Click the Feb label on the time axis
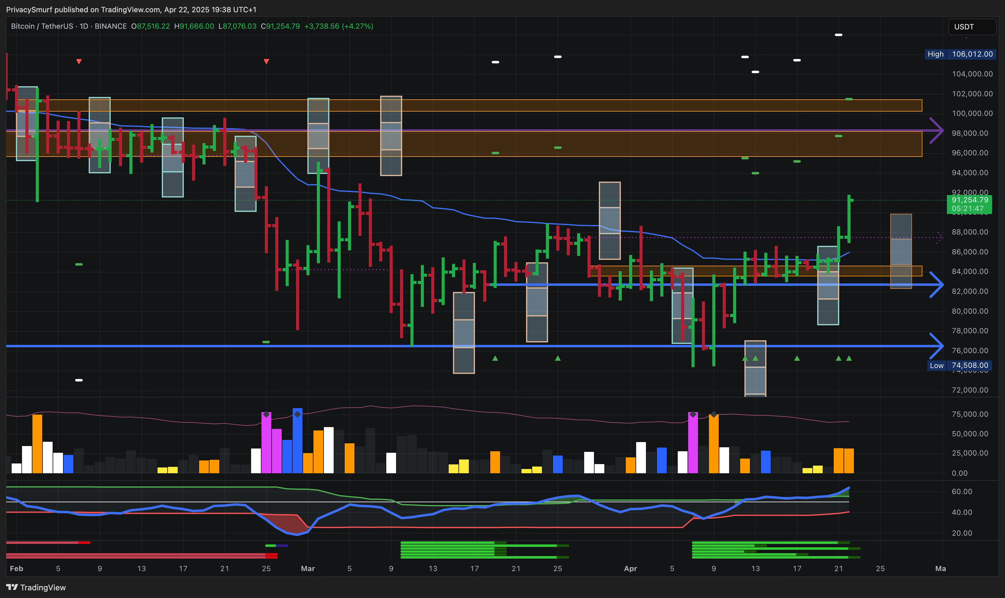The image size is (1005, 598). click(17, 568)
